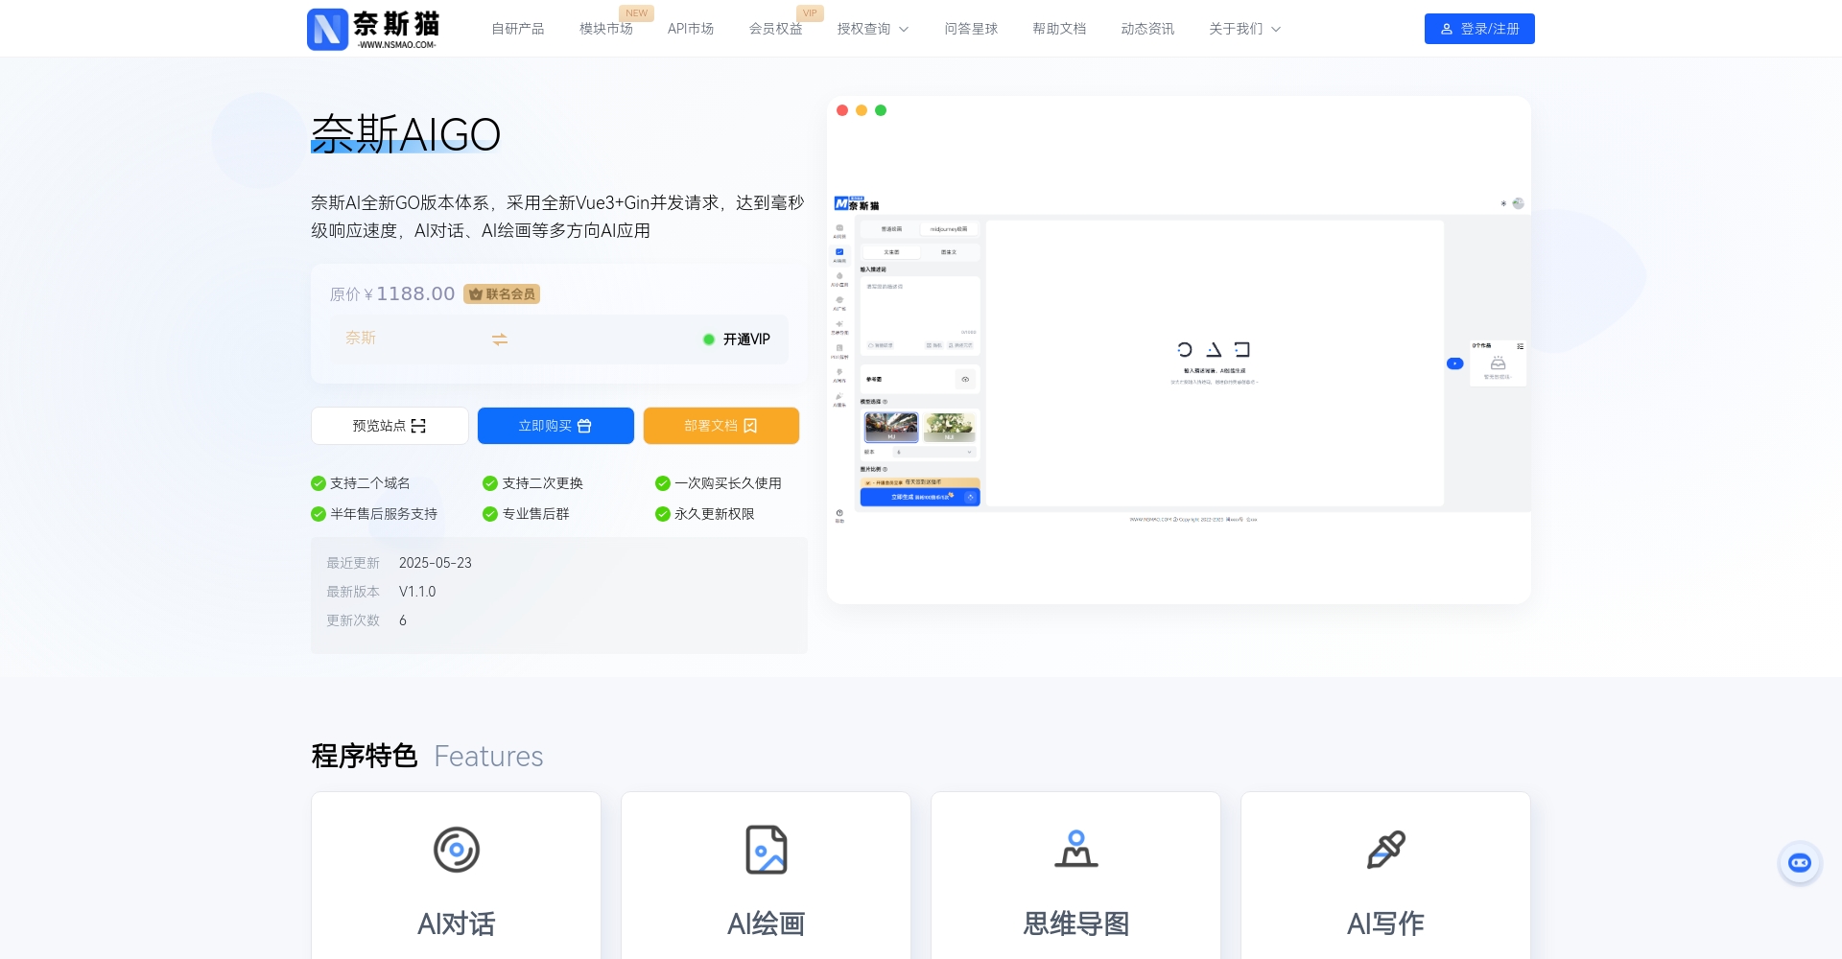Click the 半年售后服务支持 feature item
Screen dimensions: 1842x959
tap(374, 514)
